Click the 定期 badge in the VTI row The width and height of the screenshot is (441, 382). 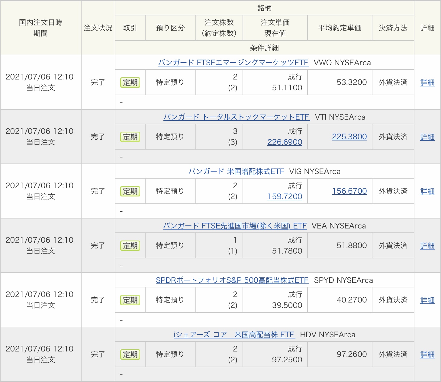pos(130,137)
